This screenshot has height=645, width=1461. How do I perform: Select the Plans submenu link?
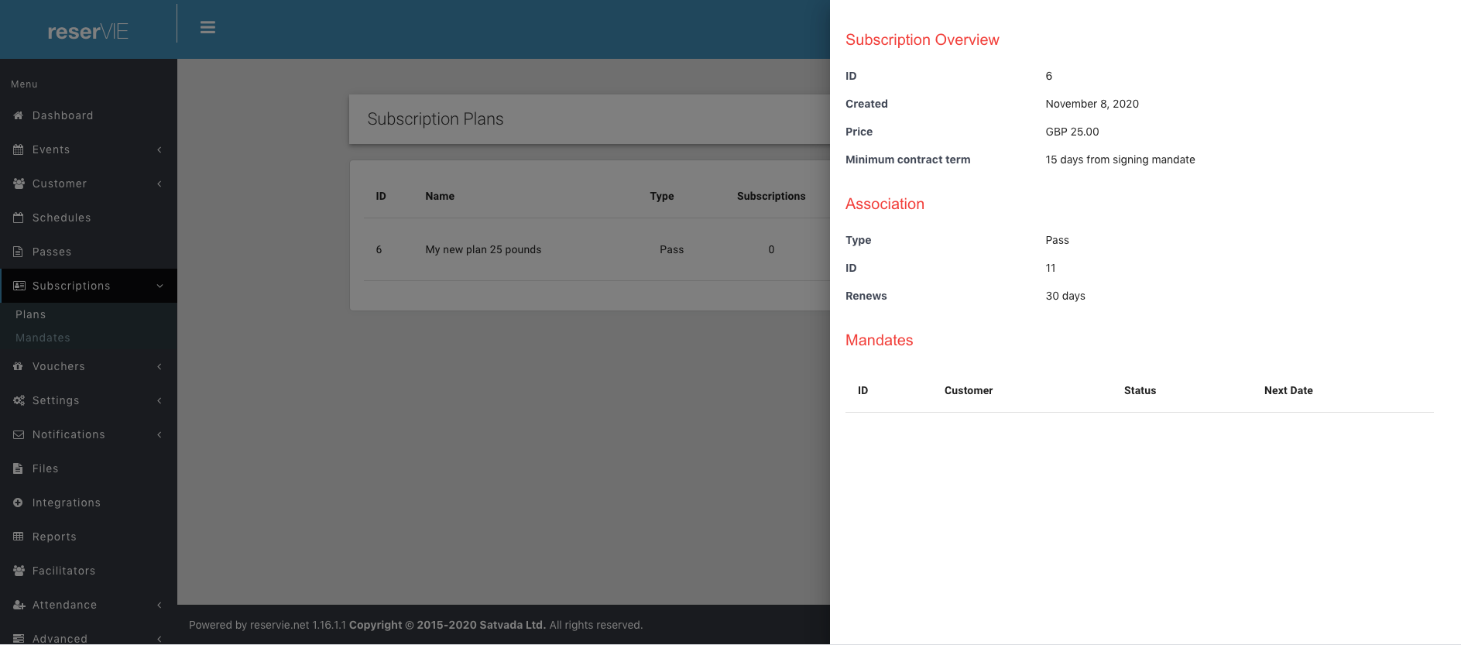pos(31,314)
